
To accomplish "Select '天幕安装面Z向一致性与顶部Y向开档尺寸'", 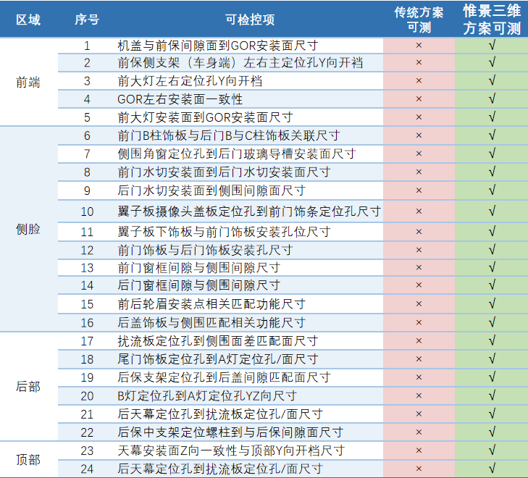I will coord(230,450).
